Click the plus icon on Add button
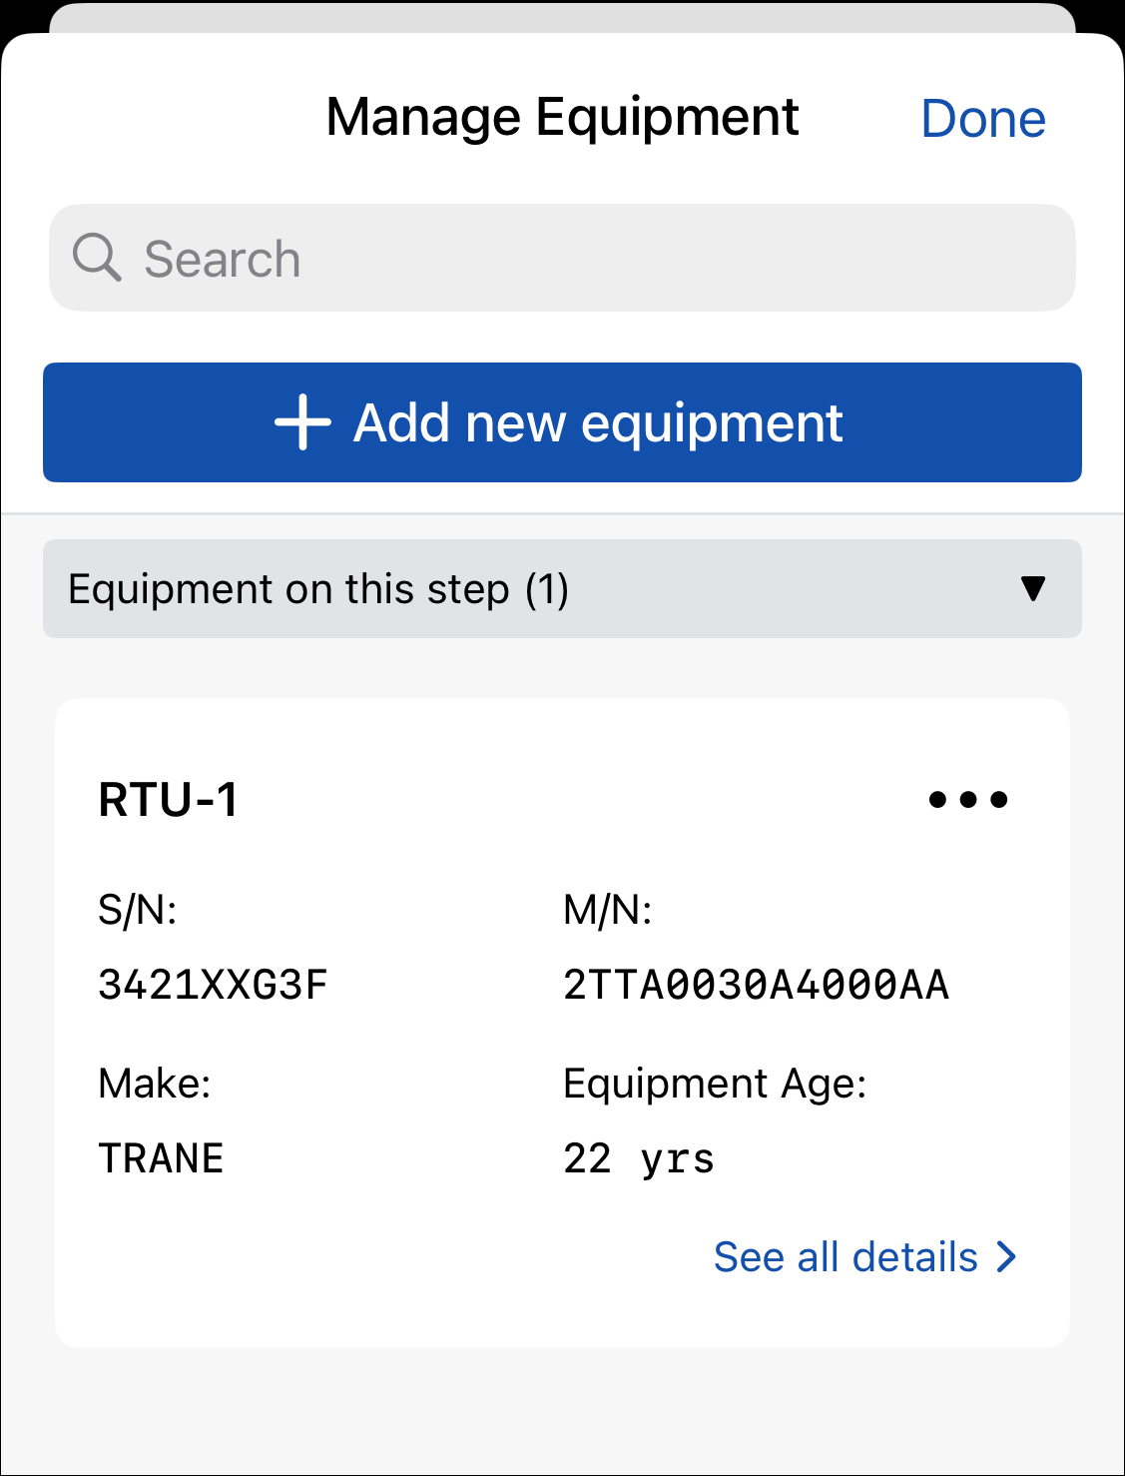Screen dimensions: 1125x1476 [302, 422]
